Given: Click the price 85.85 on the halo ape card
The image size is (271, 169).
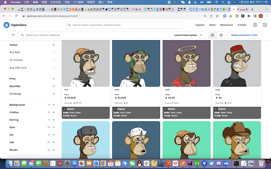Looking at the screenshot, I should click(x=171, y=98).
